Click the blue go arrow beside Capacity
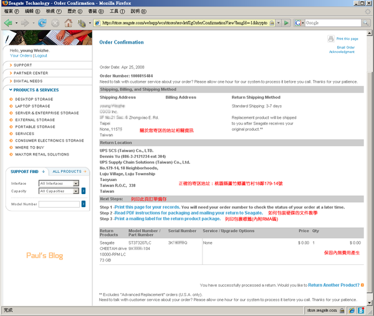 tap(84, 191)
